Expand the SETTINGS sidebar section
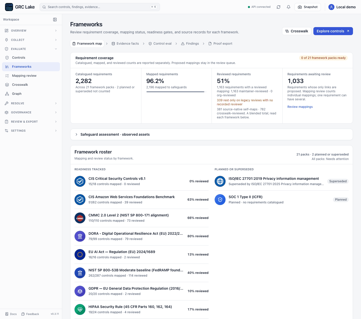This screenshot has width=361, height=319. point(31,131)
